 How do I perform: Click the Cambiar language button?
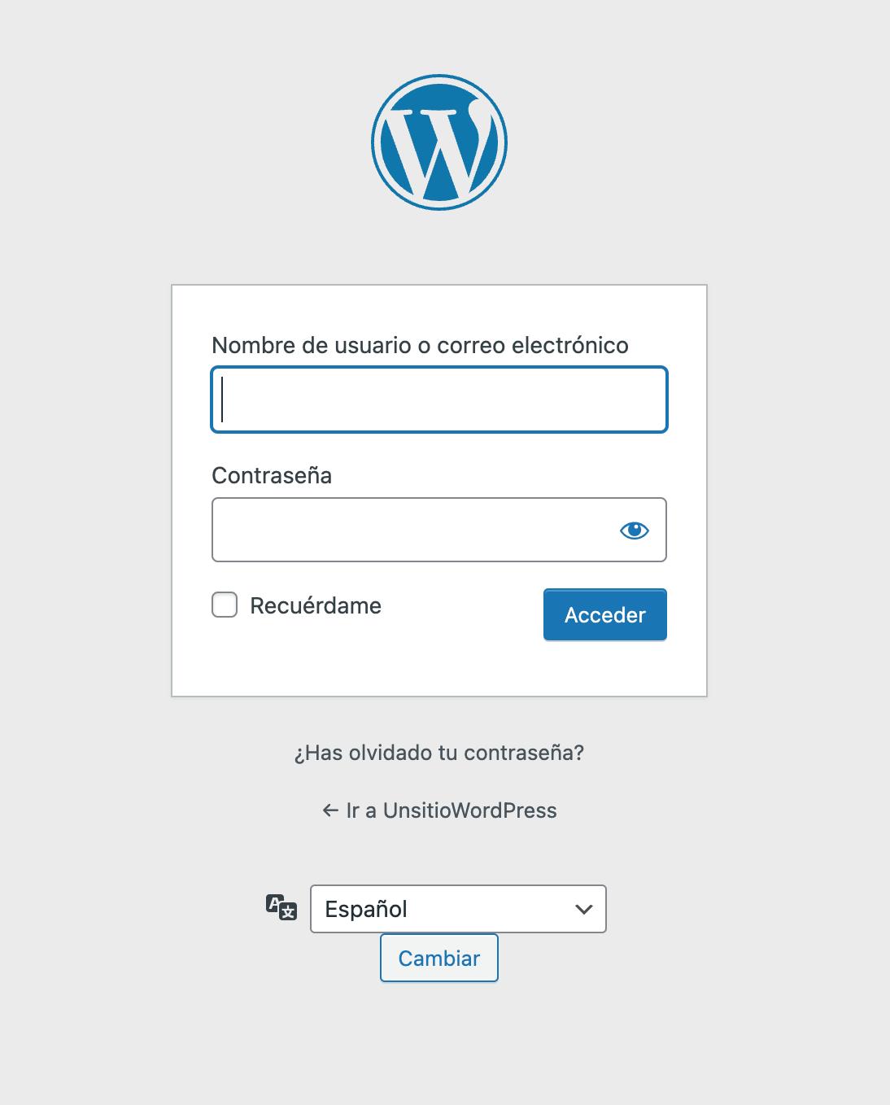point(439,958)
